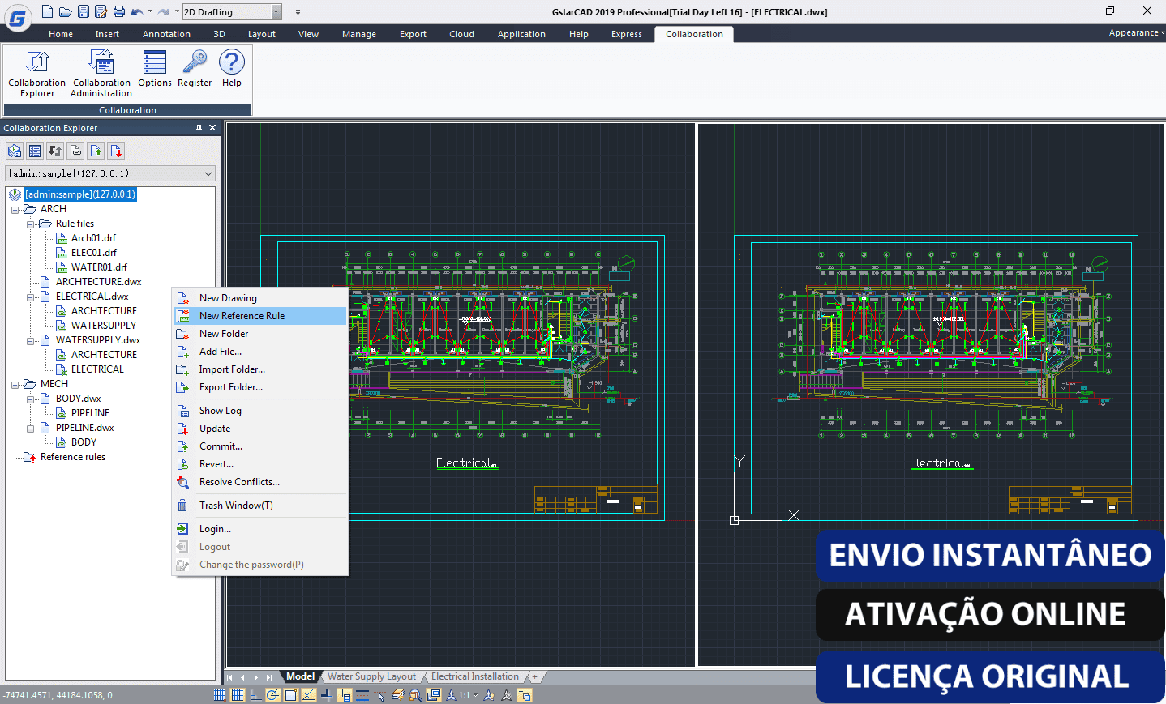Customize the quick access toolbar arrow
Screen dimensions: 1166x704
(298, 12)
